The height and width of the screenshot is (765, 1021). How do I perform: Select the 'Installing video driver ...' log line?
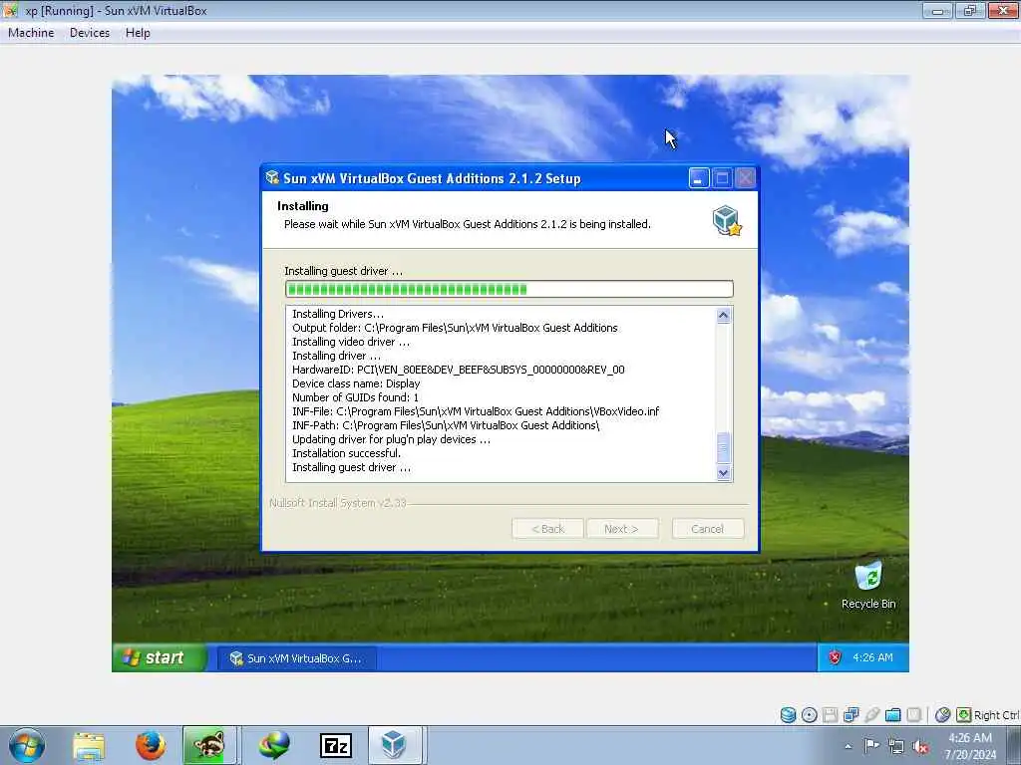tap(351, 342)
